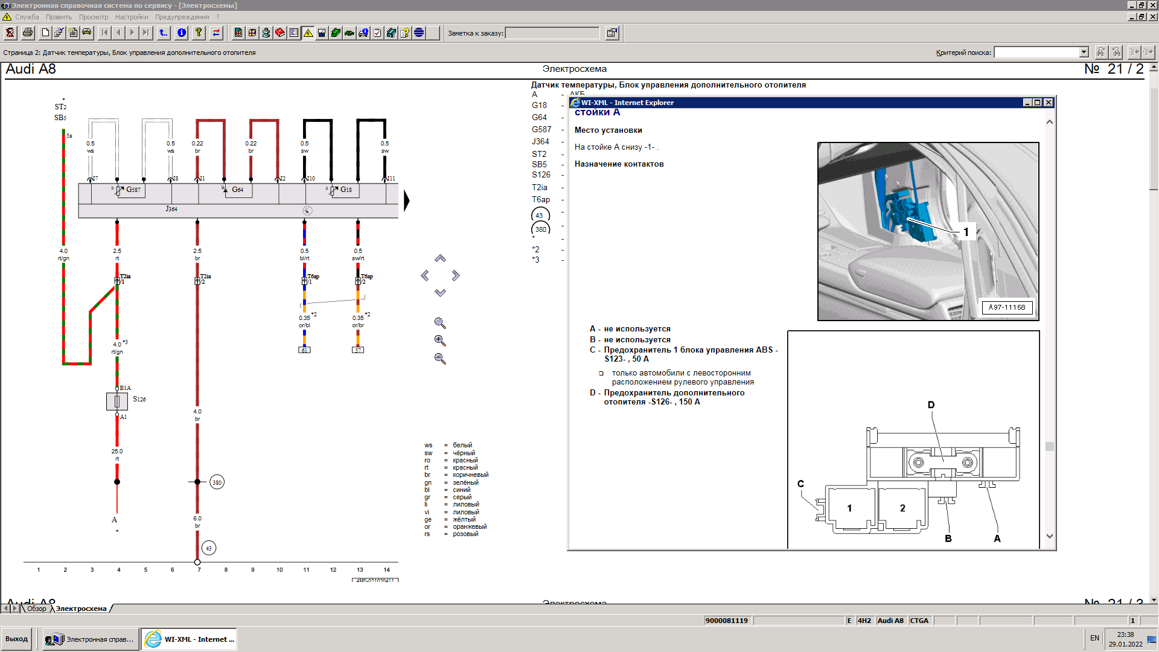Viewport: 1159px width, 652px height.
Task: Click the Выход button in taskbar
Action: pyautogui.click(x=17, y=639)
